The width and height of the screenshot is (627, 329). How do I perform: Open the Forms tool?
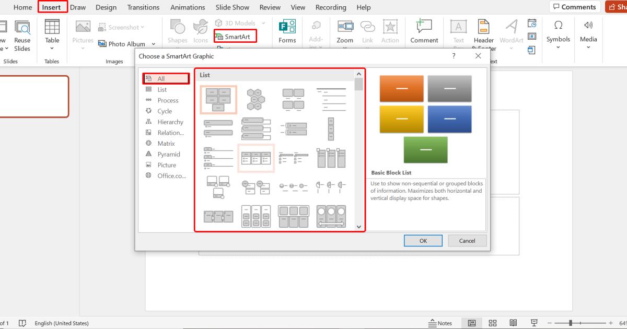click(287, 32)
